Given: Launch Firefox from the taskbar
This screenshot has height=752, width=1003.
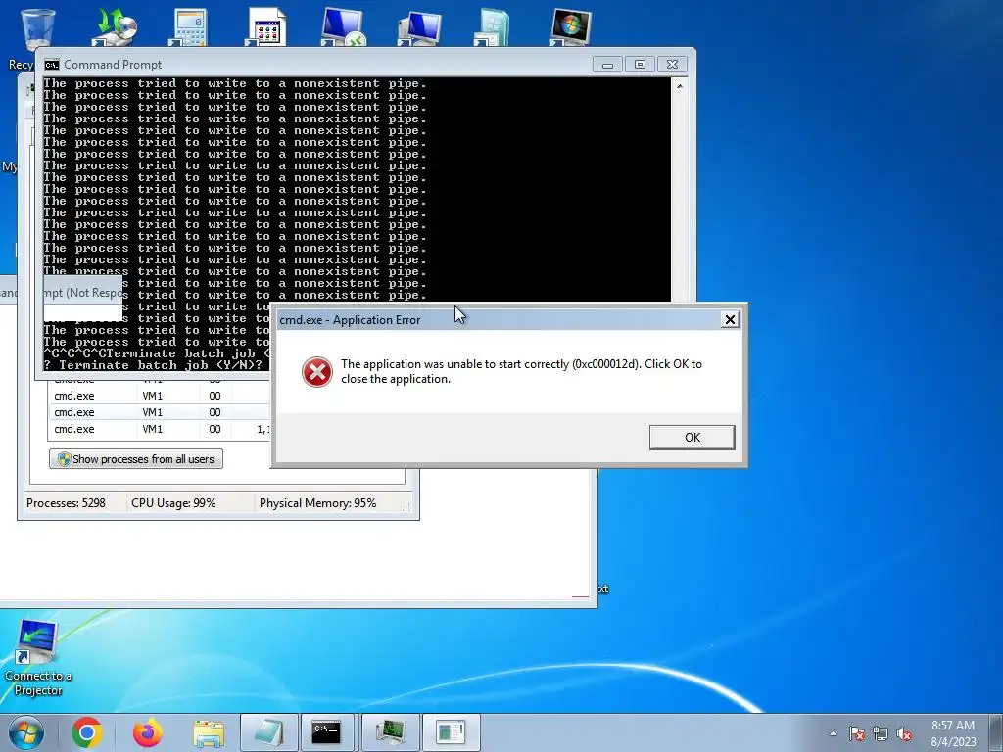Looking at the screenshot, I should (x=148, y=732).
